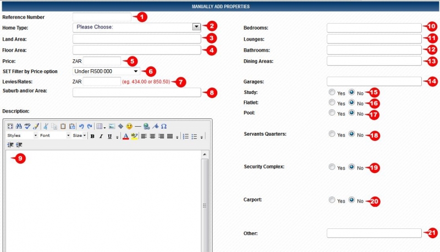
Task: Click in the Floor Area field
Action: (x=137, y=50)
